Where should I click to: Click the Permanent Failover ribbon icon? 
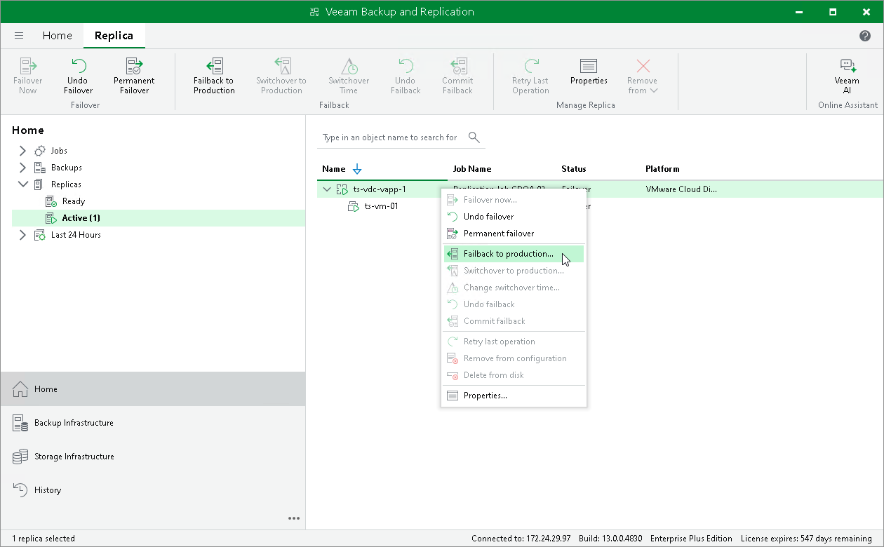pyautogui.click(x=134, y=76)
